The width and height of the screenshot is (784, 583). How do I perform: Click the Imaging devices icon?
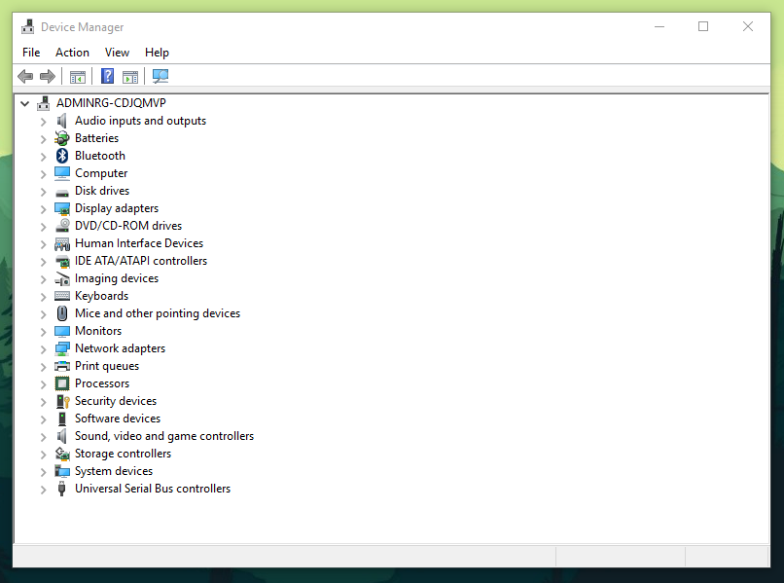click(x=62, y=278)
